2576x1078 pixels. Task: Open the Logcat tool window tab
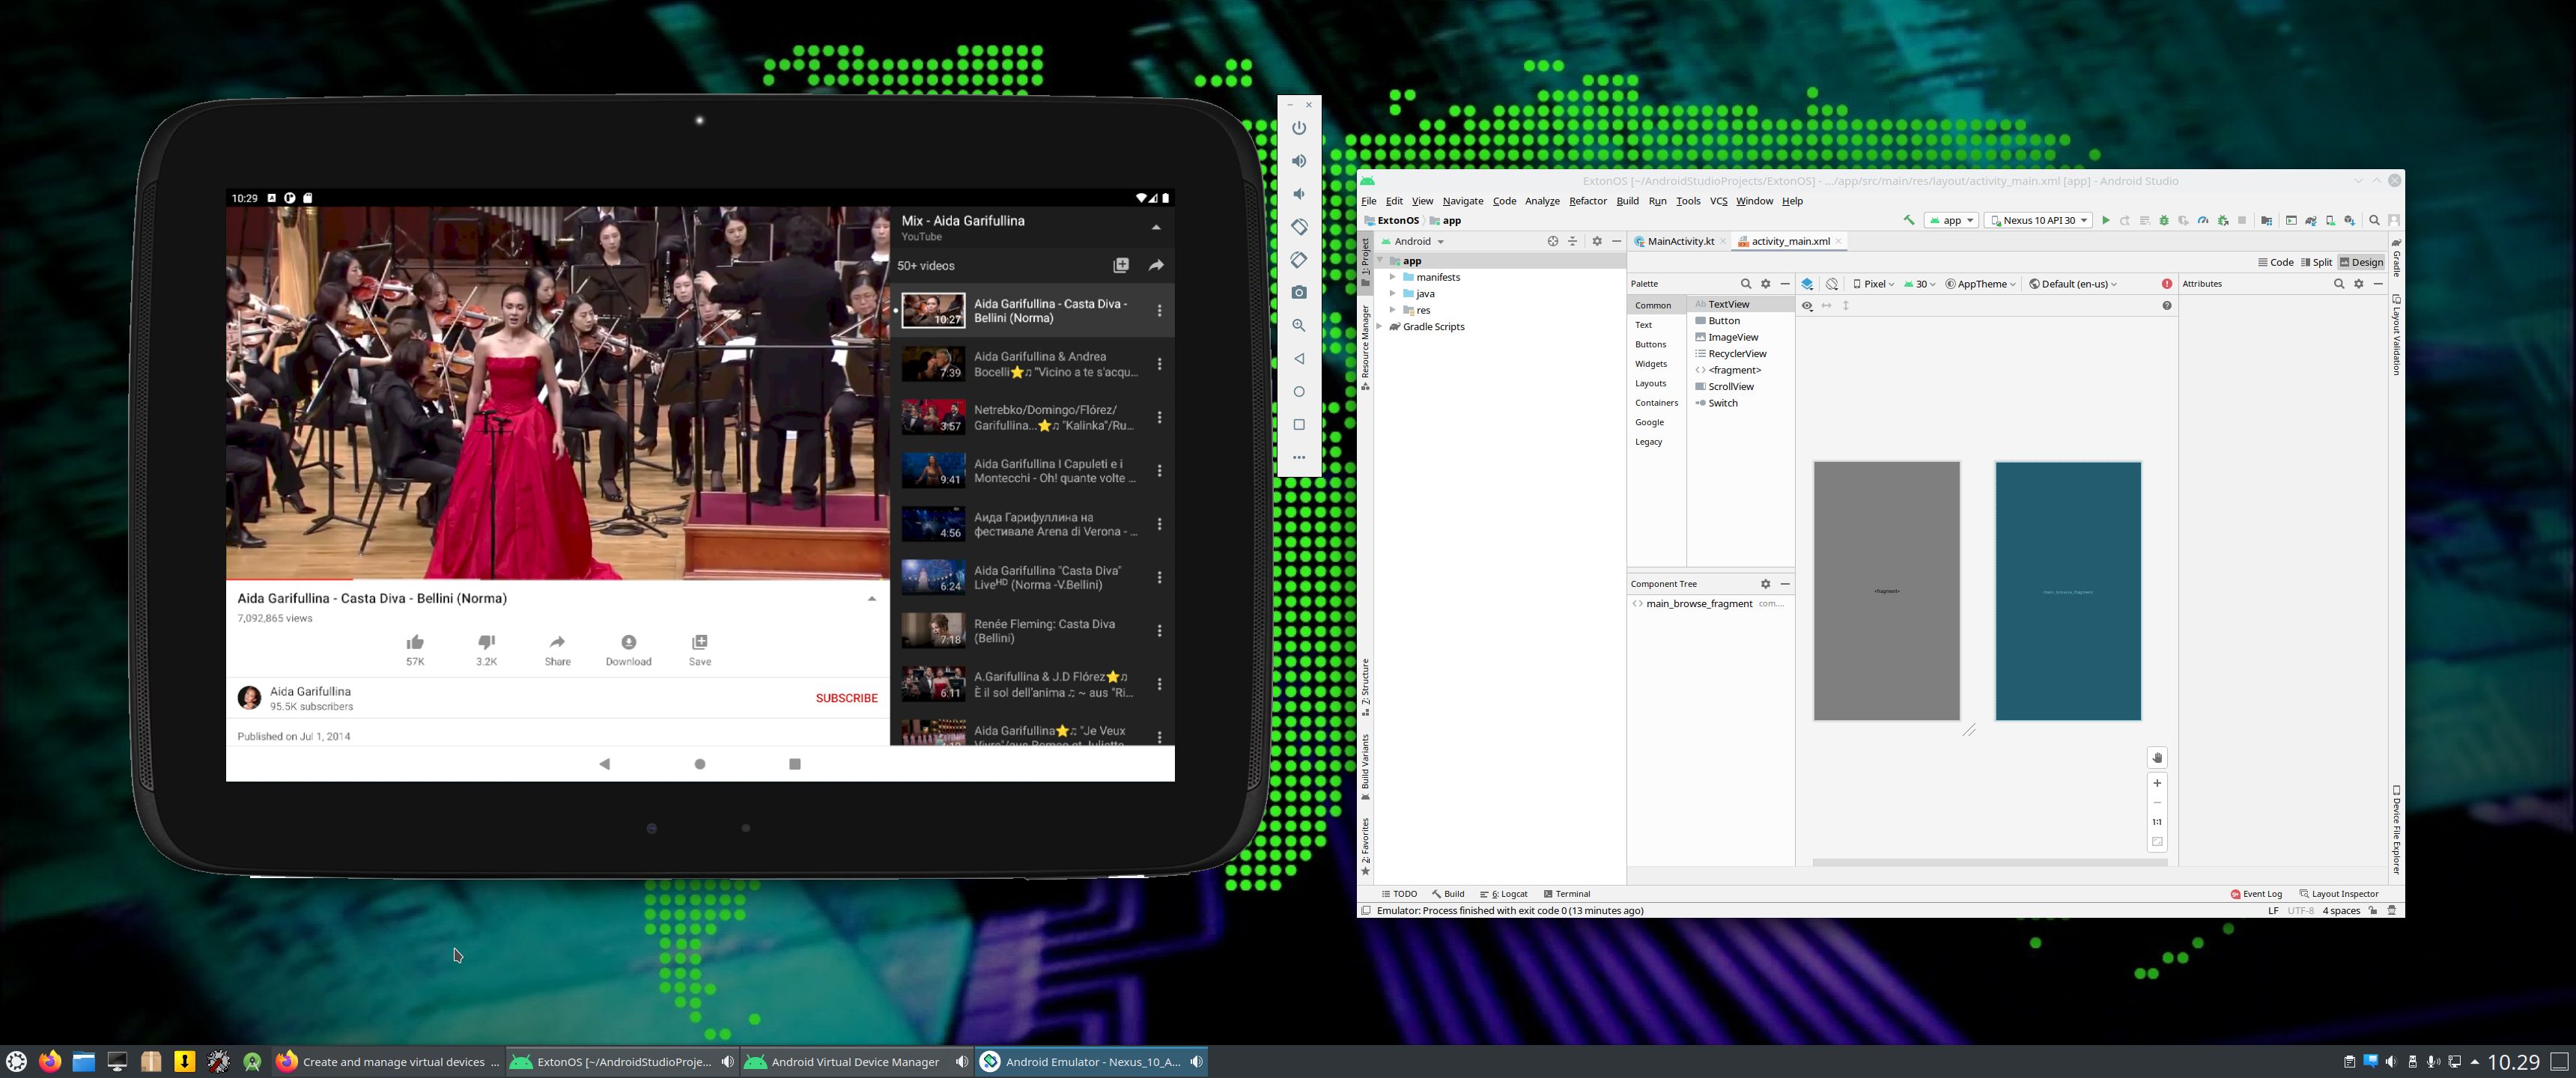point(1504,894)
